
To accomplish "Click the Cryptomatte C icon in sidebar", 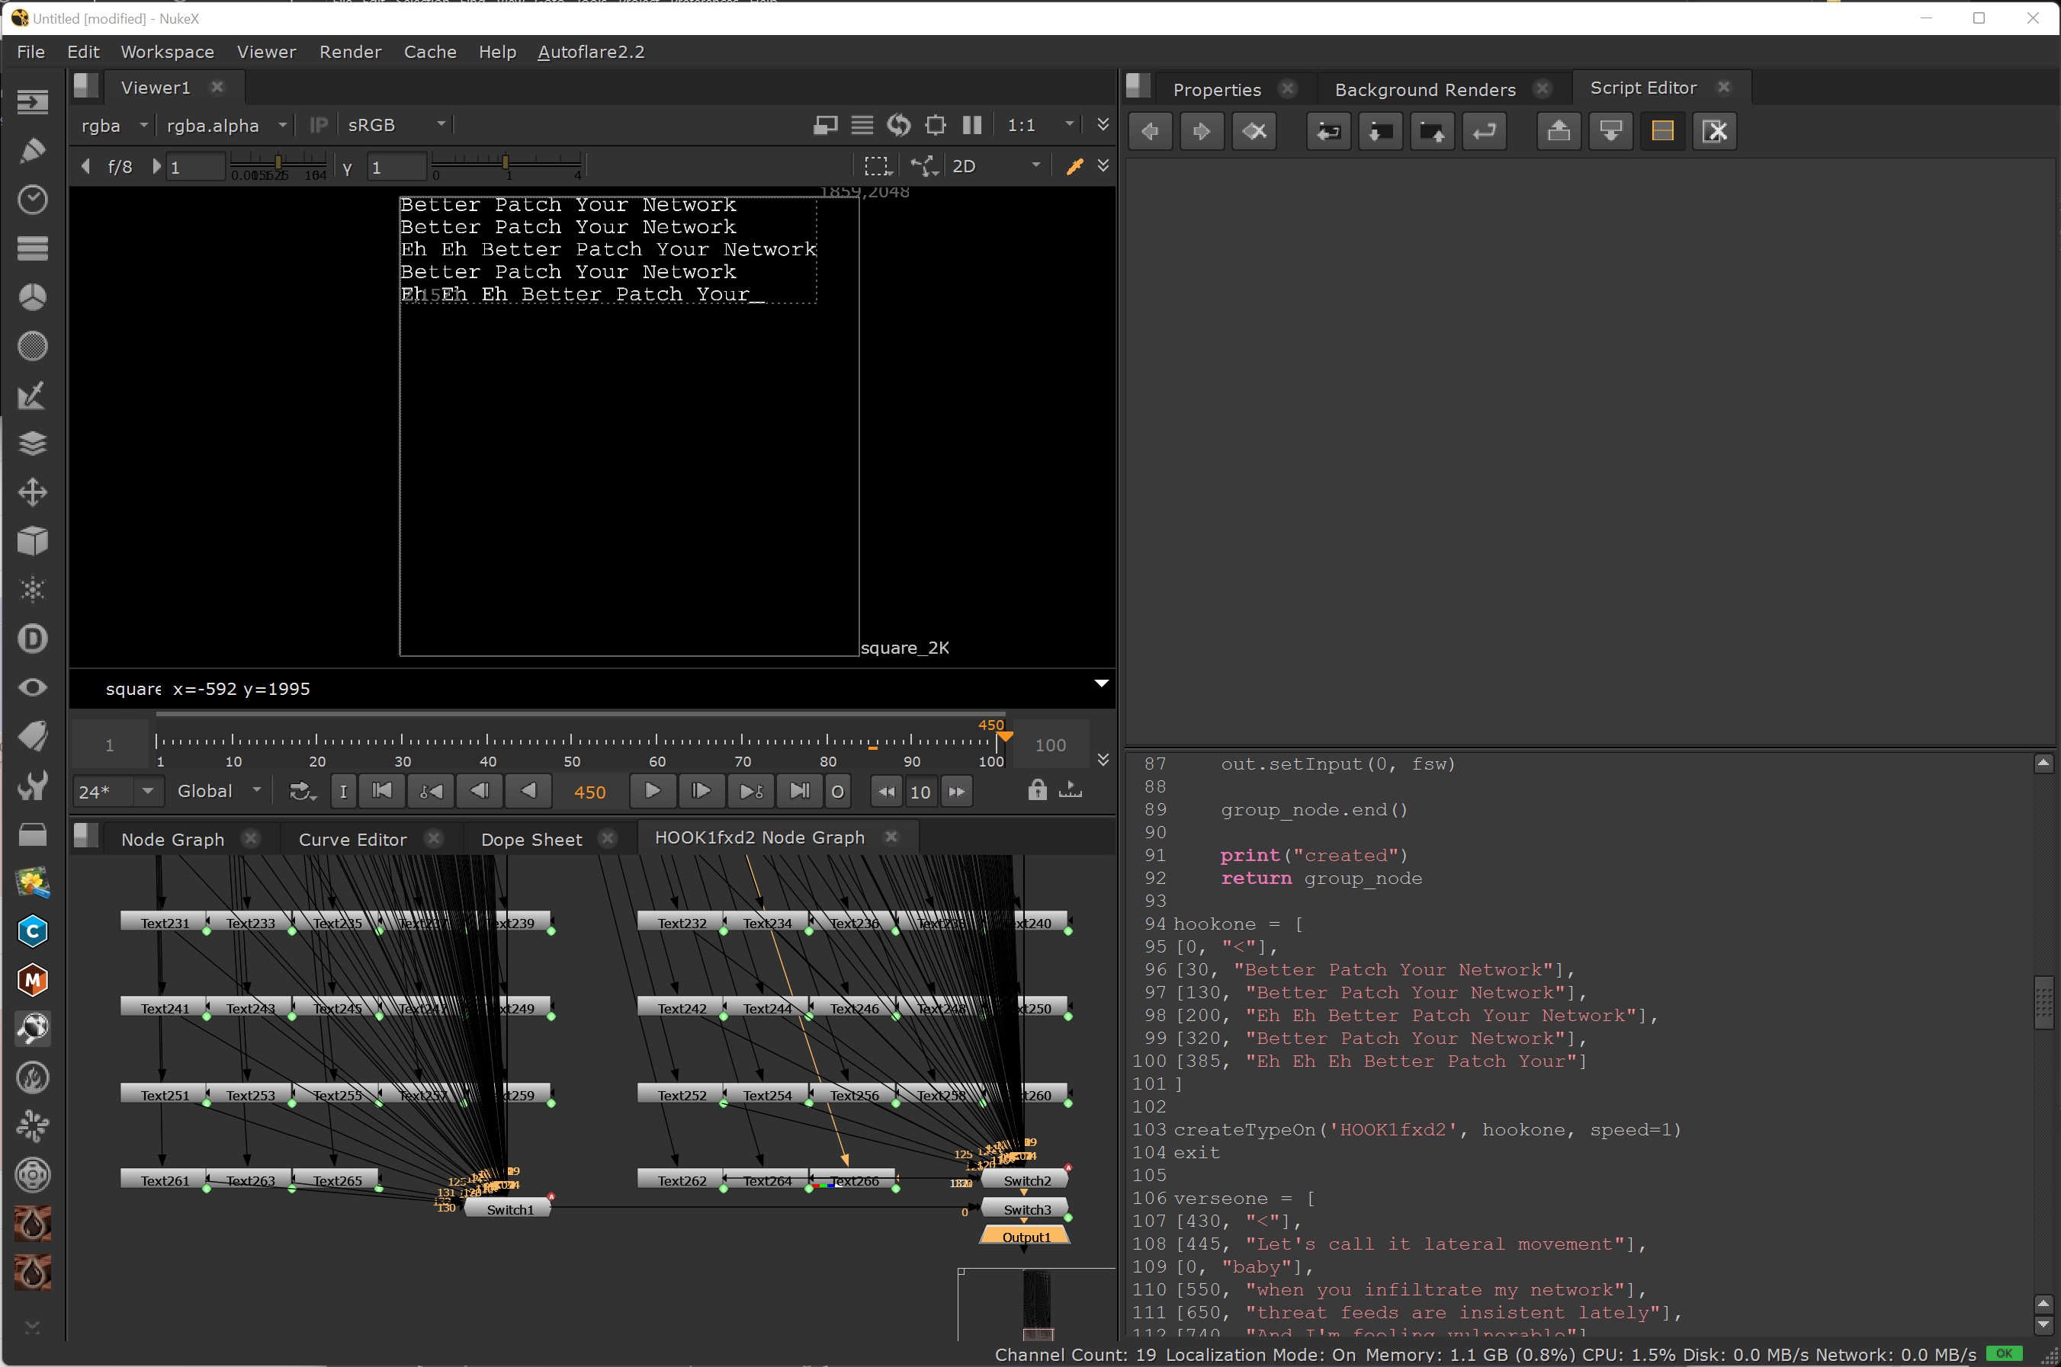I will coord(32,931).
